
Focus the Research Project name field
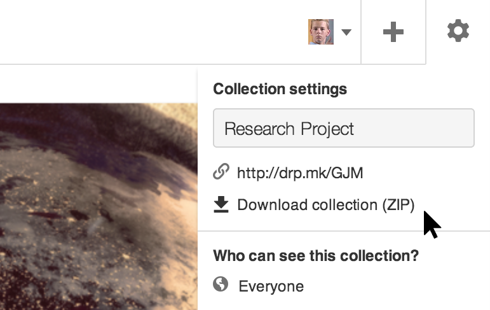click(343, 128)
